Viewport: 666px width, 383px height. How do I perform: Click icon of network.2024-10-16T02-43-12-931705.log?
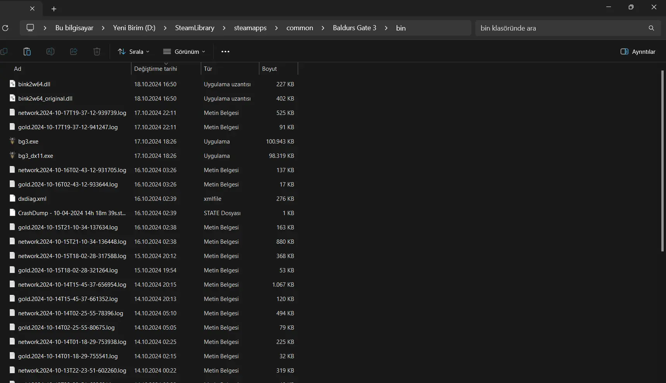point(12,170)
